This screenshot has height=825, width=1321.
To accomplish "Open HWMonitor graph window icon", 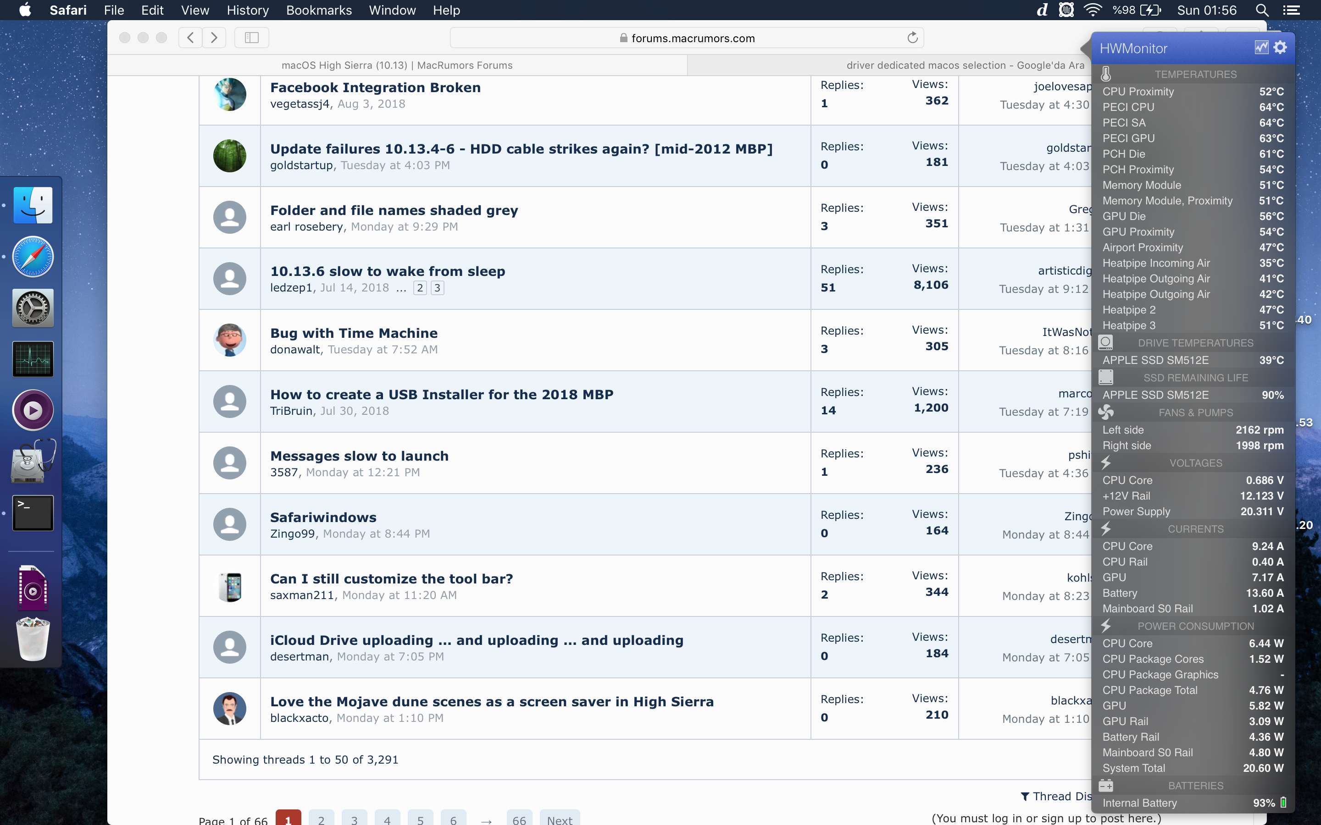I will coord(1261,48).
